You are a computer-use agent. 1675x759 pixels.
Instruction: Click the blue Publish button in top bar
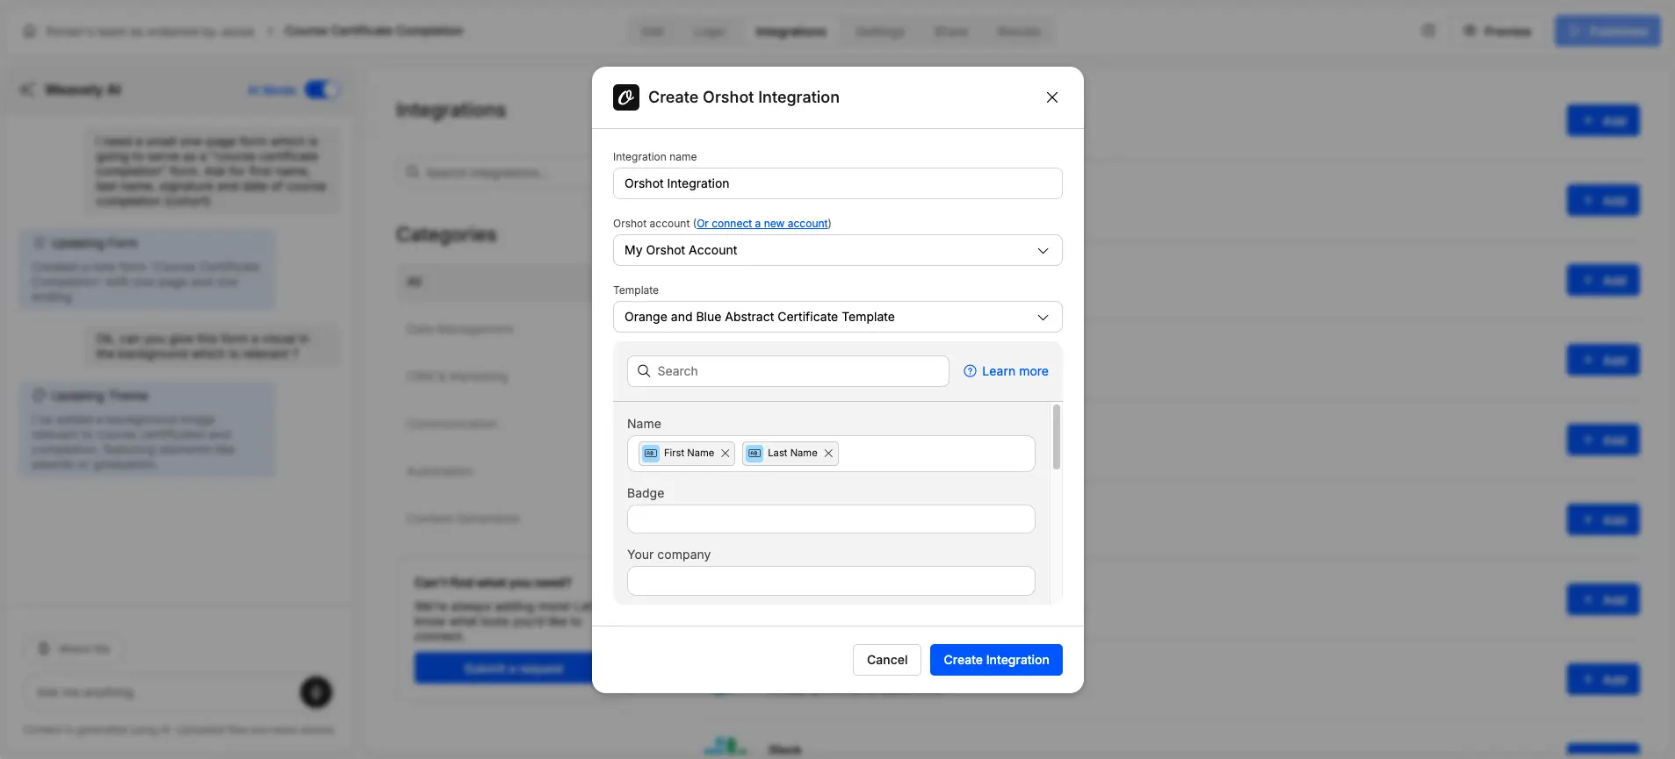[x=1607, y=31]
